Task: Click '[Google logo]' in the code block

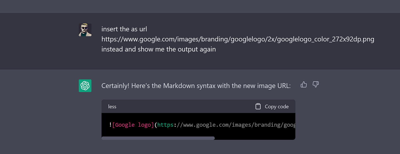Action: click(x=133, y=125)
